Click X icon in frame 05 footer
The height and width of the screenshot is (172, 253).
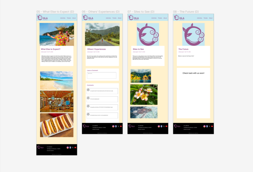point(73,148)
